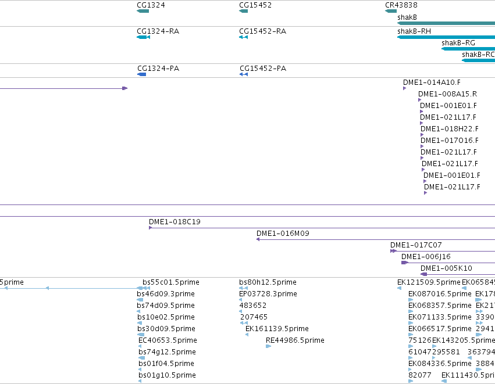Click the shakB-RH transcript label
The height and width of the screenshot is (384, 495).
click(x=414, y=31)
